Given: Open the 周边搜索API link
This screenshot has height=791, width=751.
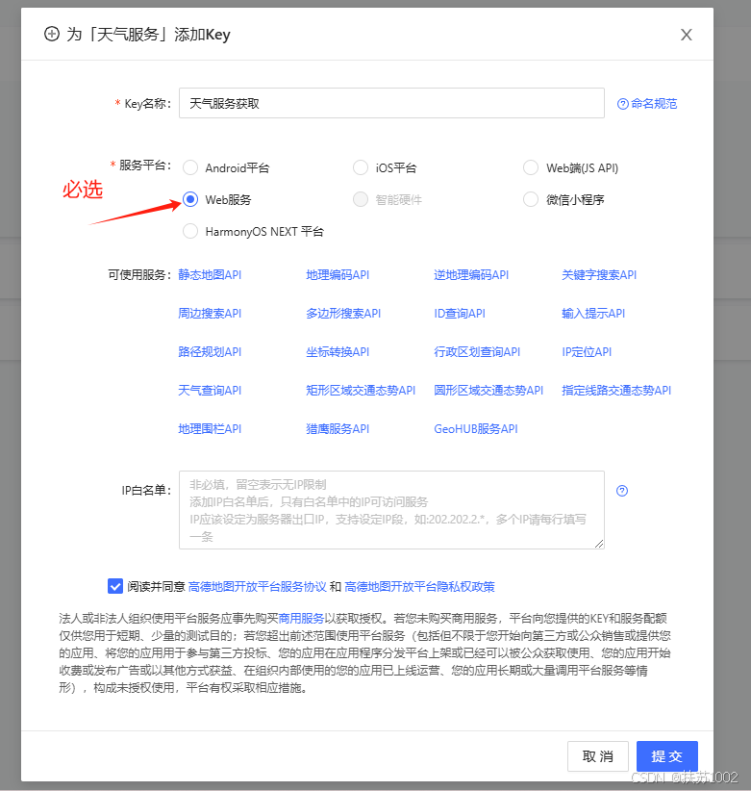Looking at the screenshot, I should (210, 314).
